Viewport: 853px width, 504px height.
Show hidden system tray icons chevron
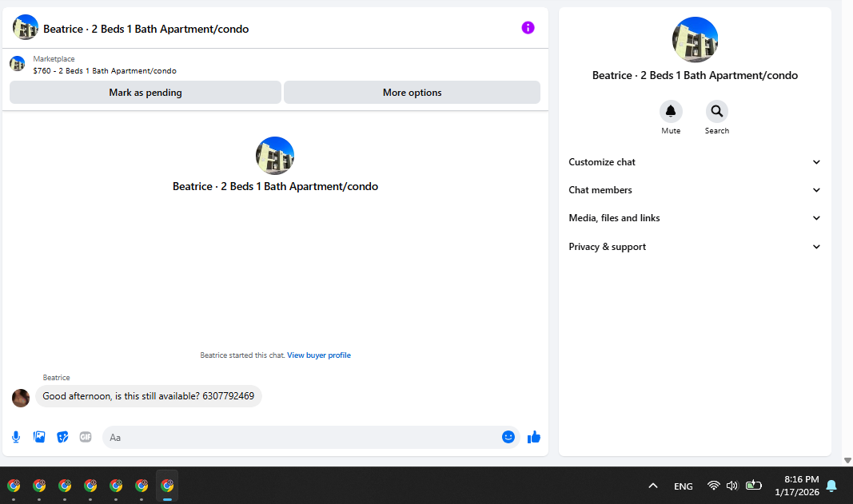point(653,486)
